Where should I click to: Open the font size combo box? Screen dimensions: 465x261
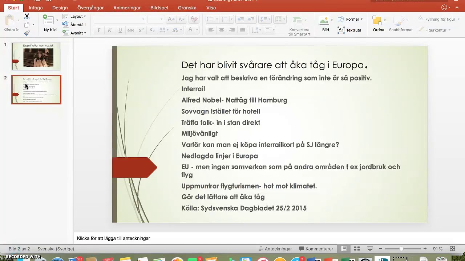[x=155, y=19]
